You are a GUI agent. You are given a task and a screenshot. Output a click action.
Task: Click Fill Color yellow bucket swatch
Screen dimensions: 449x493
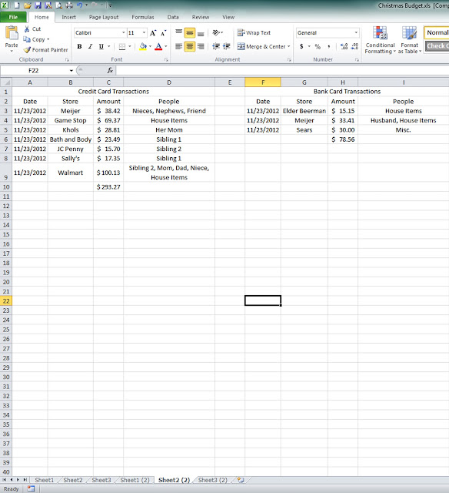143,46
